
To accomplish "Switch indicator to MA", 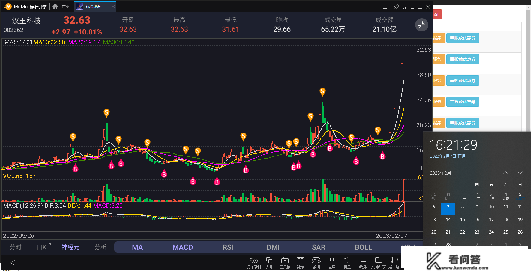I will (137, 247).
